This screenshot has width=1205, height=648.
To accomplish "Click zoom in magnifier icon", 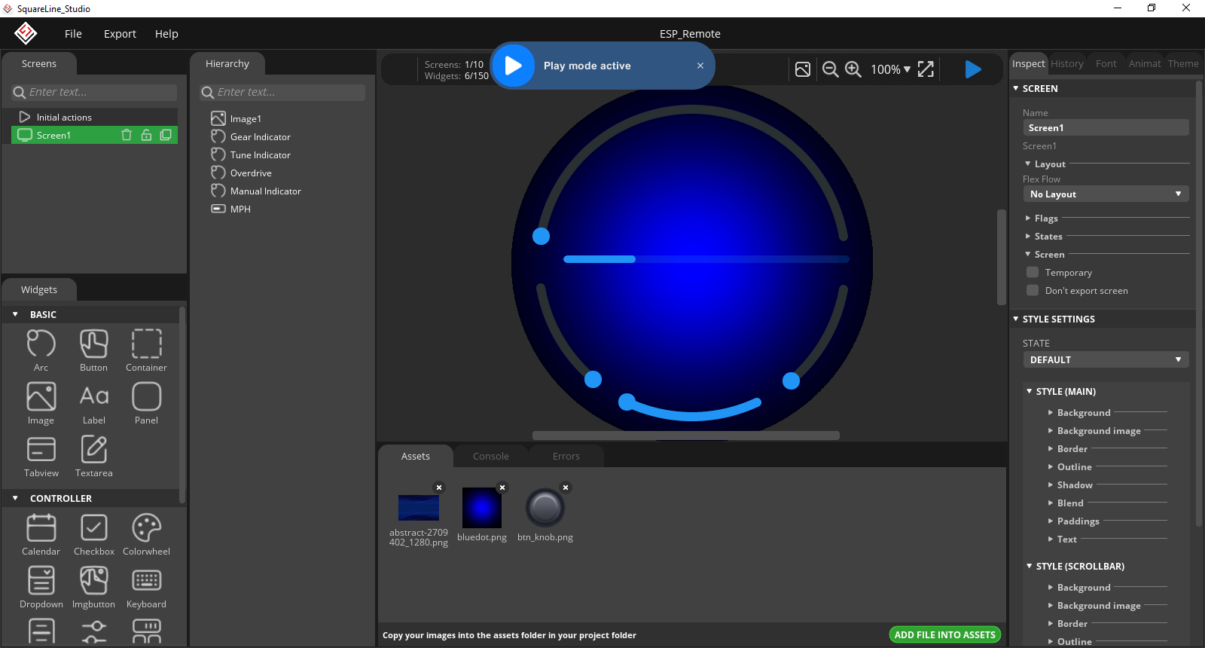I will point(853,69).
